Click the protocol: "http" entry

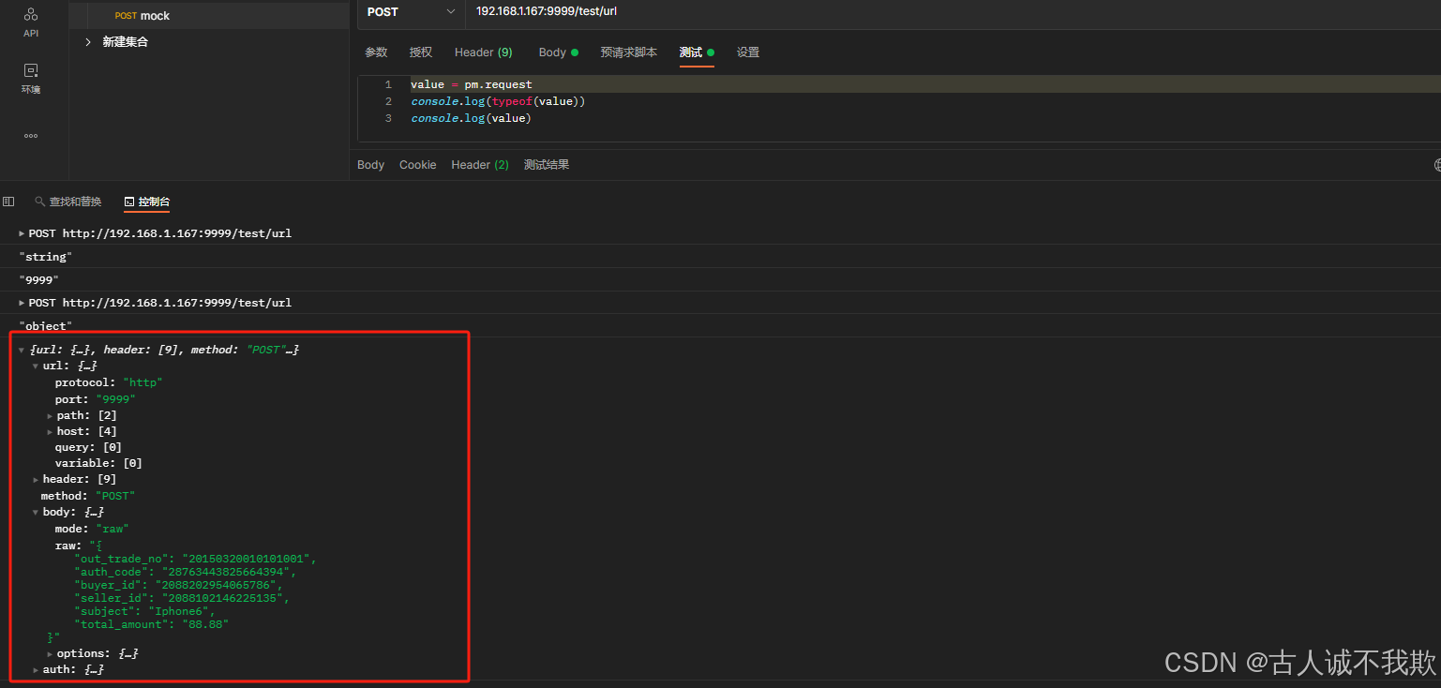point(109,382)
